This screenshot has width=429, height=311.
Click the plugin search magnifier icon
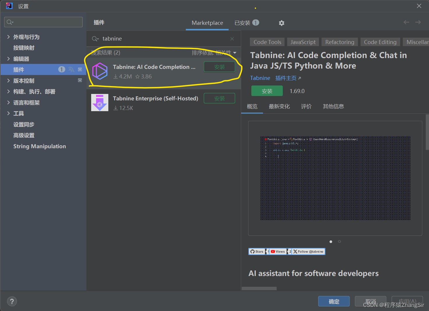click(x=95, y=39)
